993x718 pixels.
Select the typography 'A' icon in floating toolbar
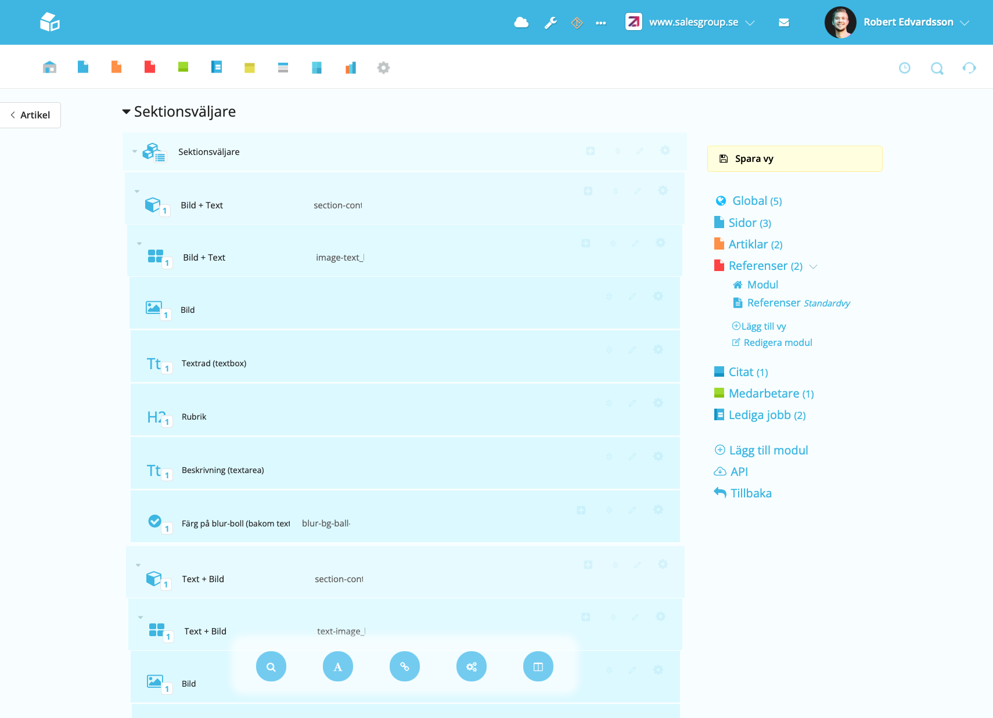tap(337, 666)
